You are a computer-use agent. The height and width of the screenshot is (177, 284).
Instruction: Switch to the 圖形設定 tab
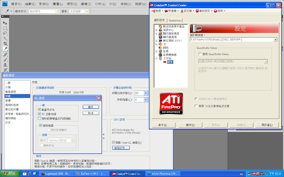pyautogui.click(x=159, y=20)
